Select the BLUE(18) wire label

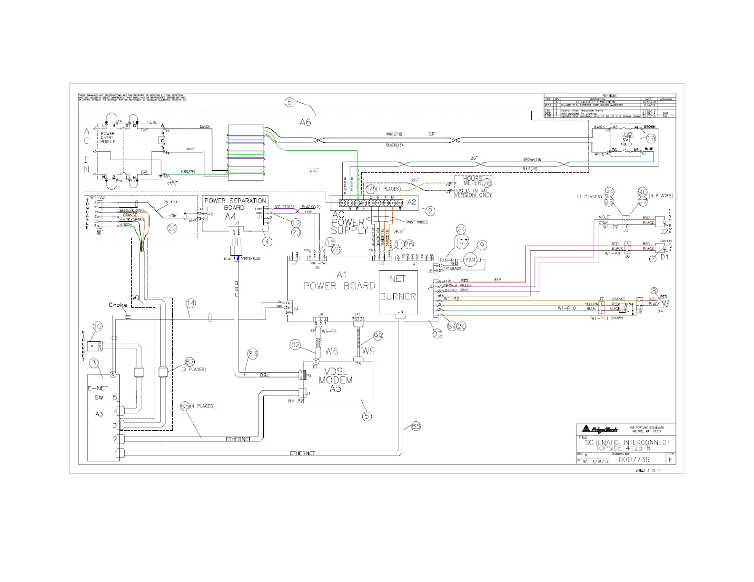[x=530, y=169]
